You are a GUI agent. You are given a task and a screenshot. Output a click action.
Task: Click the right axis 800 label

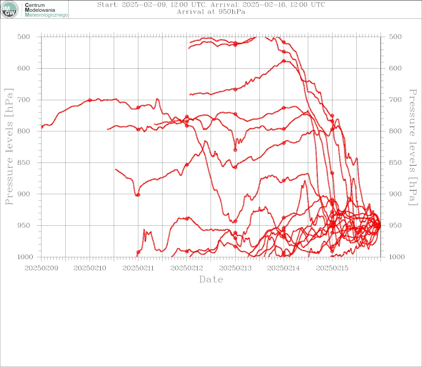point(395,131)
